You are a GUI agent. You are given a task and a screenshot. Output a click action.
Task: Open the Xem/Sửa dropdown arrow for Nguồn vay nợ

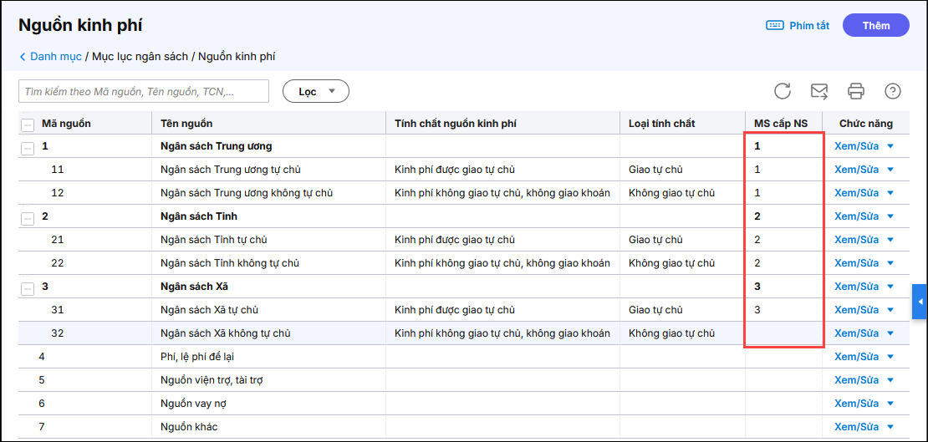(x=891, y=404)
